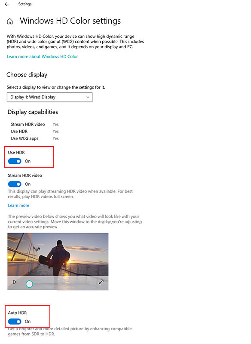Turn off the Use HDR toggle
The height and width of the screenshot is (344, 251).
pos(14,161)
